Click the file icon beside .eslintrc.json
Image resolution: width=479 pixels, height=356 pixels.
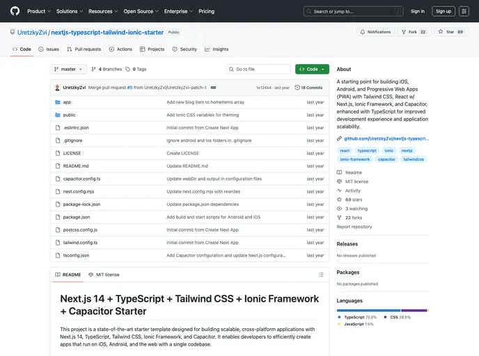click(x=57, y=128)
